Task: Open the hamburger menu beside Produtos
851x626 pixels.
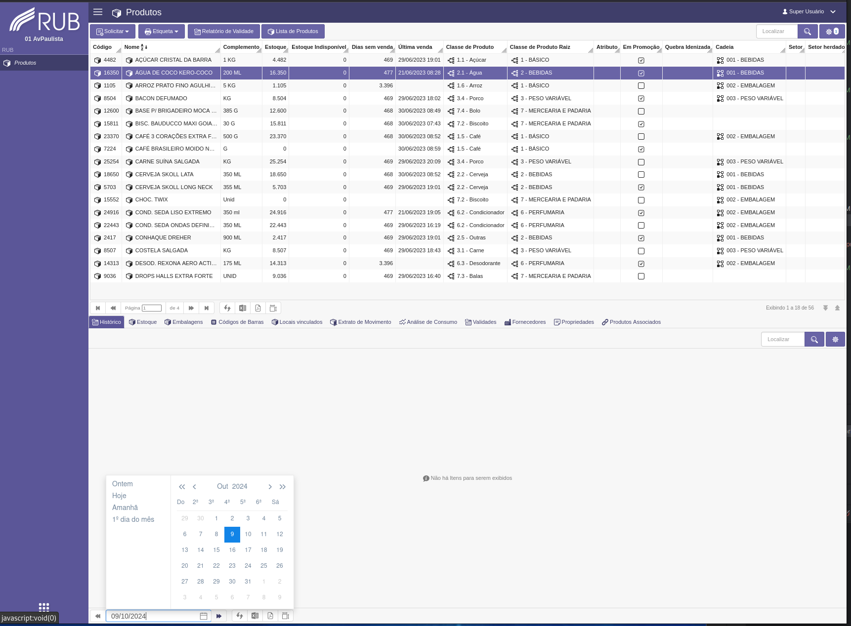Action: pos(98,12)
